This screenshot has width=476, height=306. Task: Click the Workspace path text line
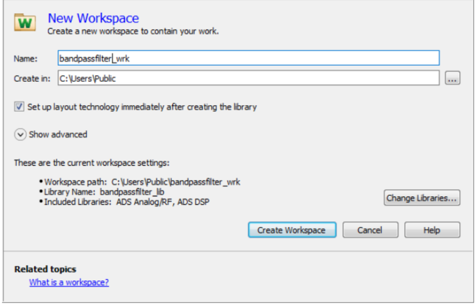[x=142, y=182]
